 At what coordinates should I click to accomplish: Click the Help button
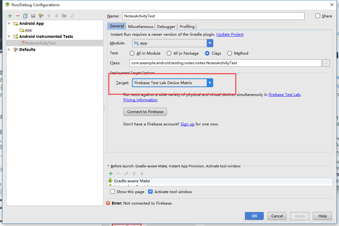tap(322, 216)
